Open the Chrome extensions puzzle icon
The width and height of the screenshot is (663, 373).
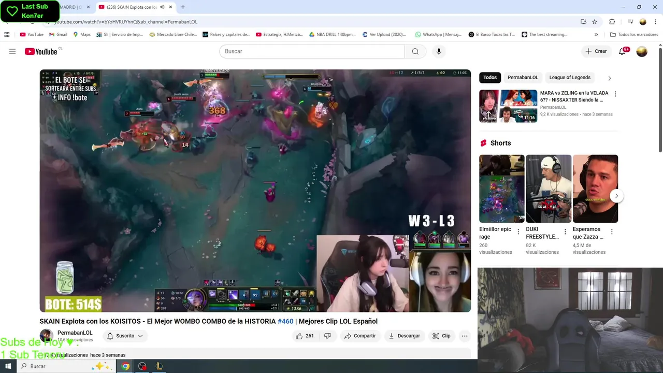(612, 22)
